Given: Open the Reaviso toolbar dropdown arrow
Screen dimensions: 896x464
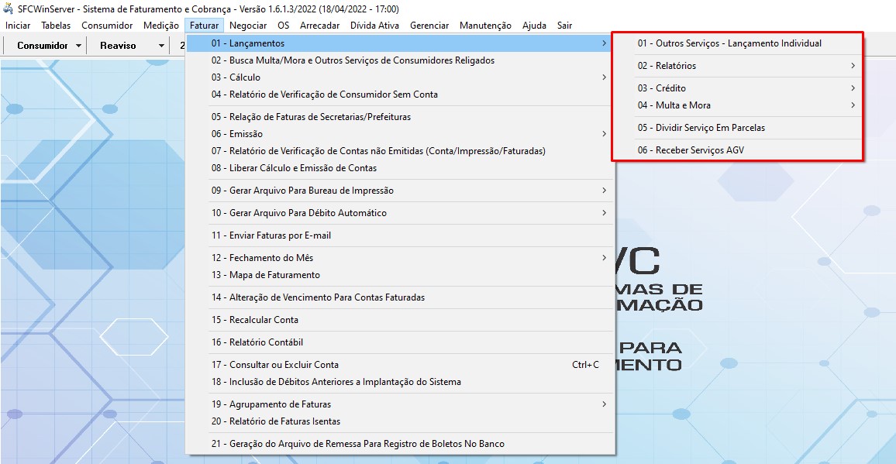Looking at the screenshot, I should click(161, 46).
